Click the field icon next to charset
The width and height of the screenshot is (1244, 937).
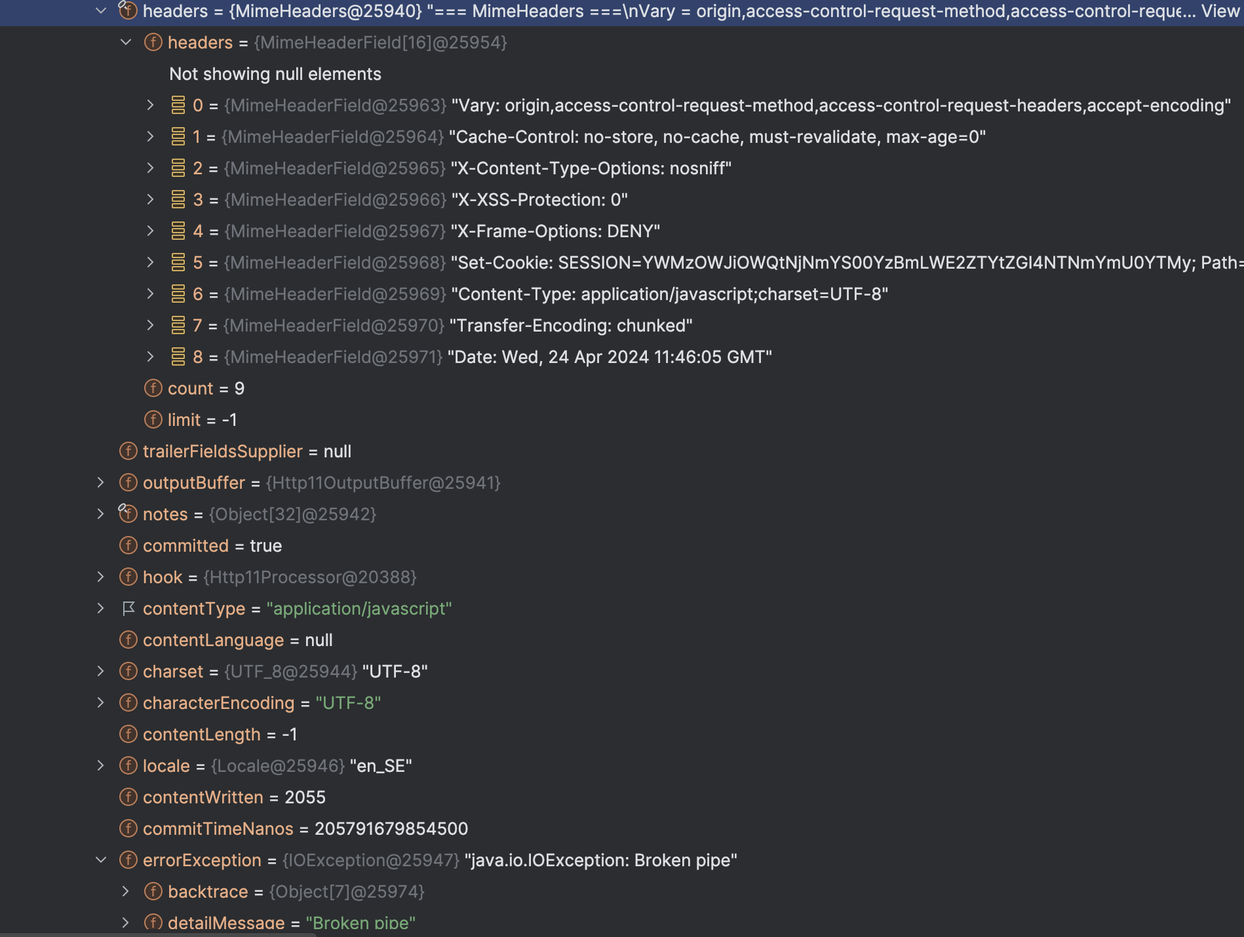128,671
